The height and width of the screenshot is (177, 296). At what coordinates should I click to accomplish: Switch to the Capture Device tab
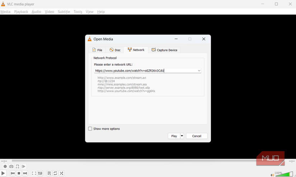coord(164,50)
